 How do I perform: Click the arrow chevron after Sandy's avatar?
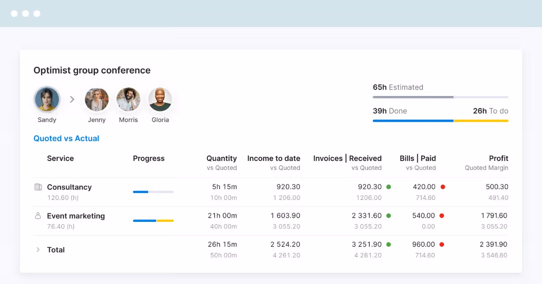[x=72, y=99]
